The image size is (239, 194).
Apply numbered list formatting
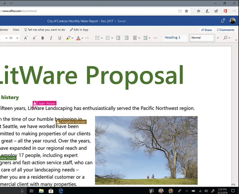(x=108, y=38)
